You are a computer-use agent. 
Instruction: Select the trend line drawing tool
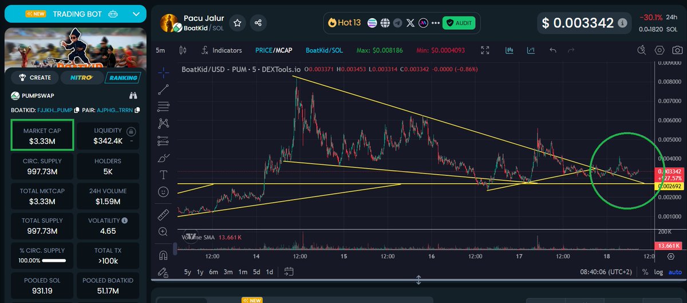pos(164,89)
